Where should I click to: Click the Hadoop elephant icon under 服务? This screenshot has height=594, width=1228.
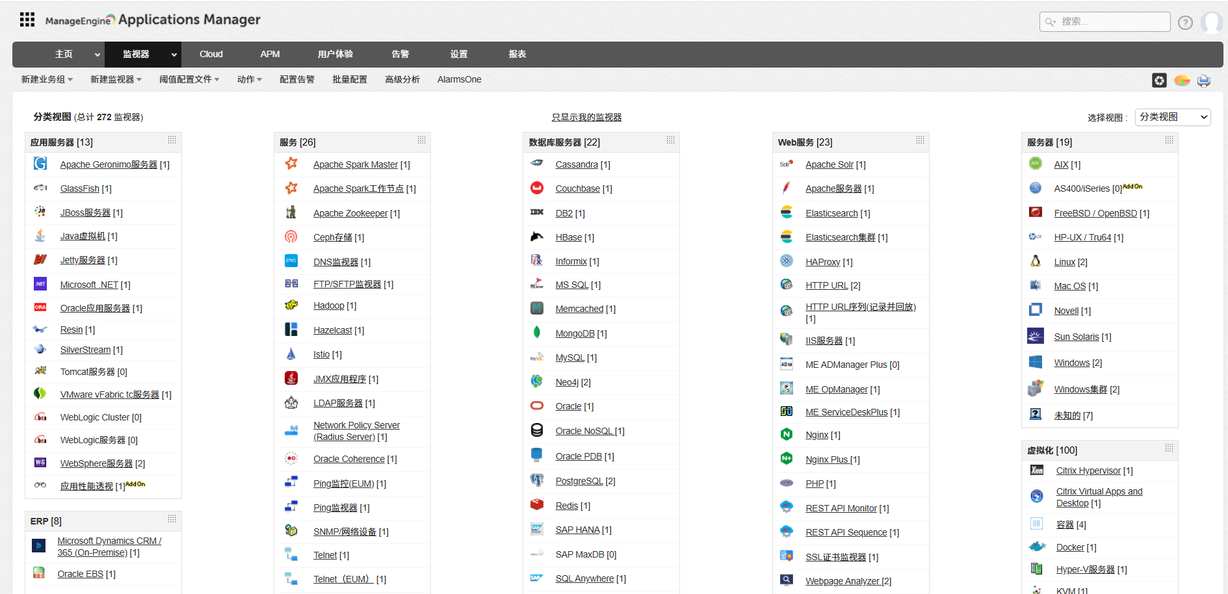(291, 304)
